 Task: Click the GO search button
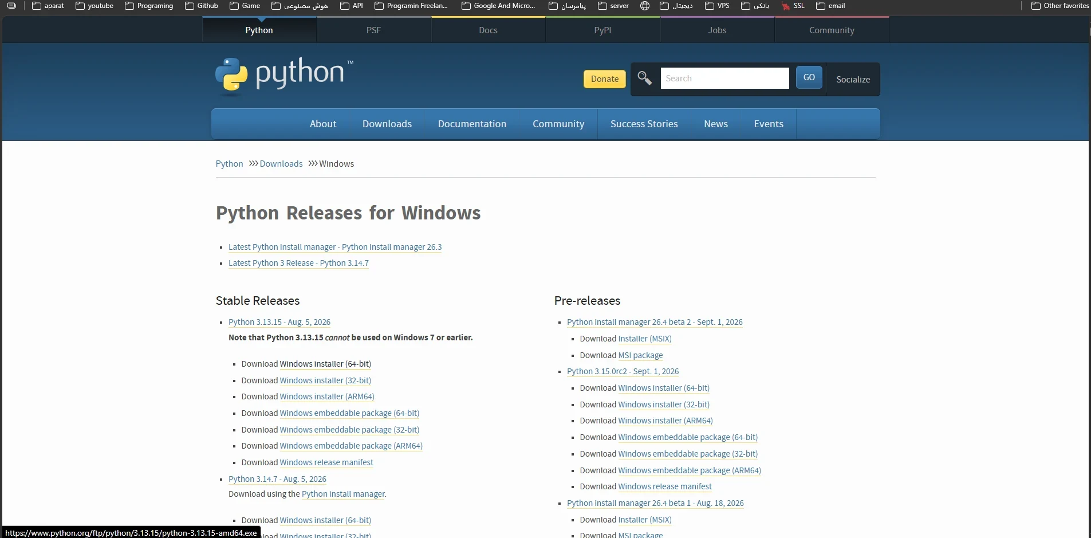tap(809, 77)
